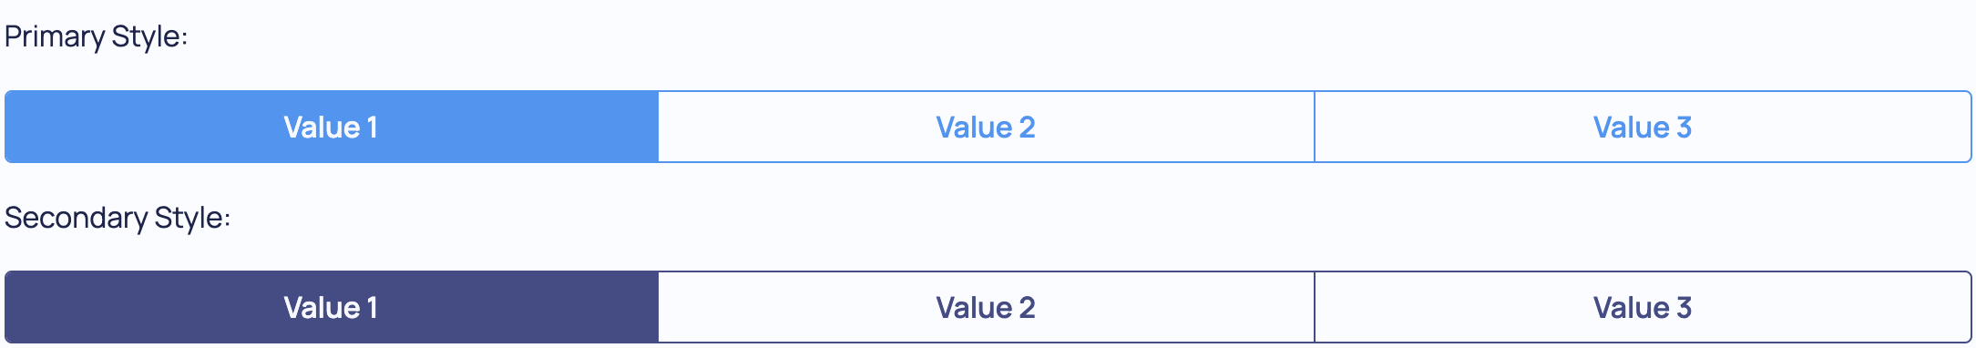Switch the dark navy segmented control to Value 3
The width and height of the screenshot is (1976, 348).
pyautogui.click(x=1643, y=307)
